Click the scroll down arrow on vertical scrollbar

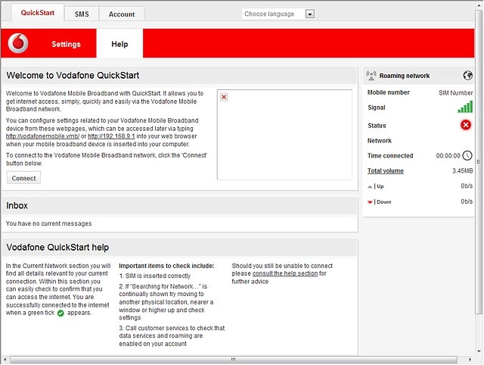point(479,351)
